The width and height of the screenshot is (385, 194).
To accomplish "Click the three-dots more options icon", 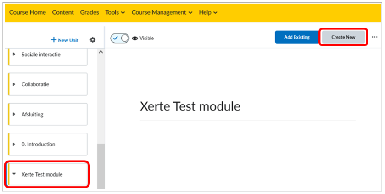I will [374, 37].
